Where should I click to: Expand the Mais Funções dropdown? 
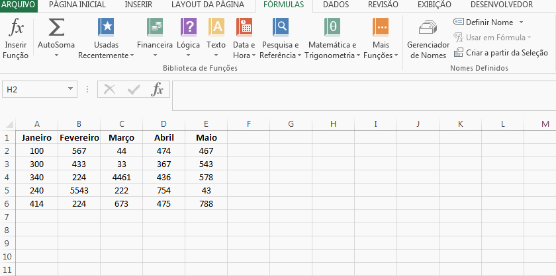click(x=381, y=38)
